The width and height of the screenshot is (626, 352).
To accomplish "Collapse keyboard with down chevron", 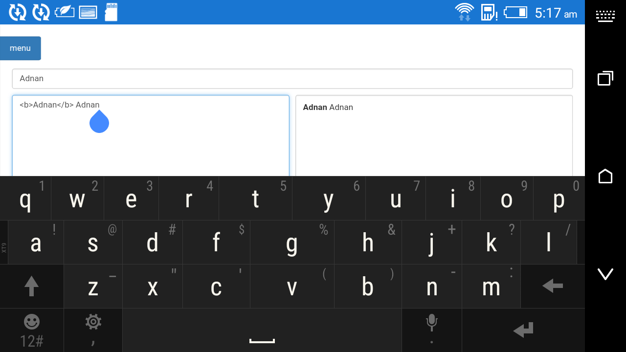I will point(605,274).
